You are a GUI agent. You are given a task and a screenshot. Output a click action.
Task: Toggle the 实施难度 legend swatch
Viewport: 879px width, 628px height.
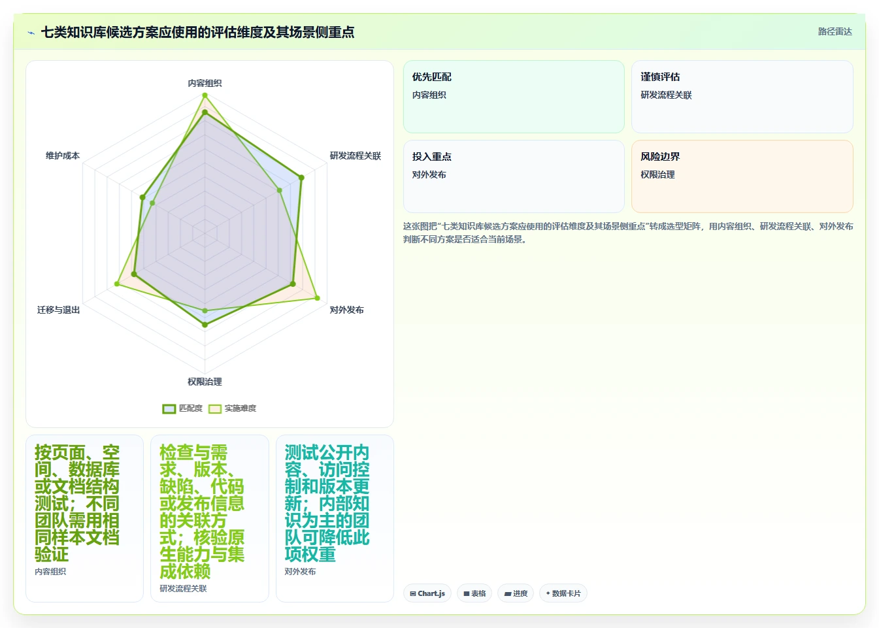(215, 408)
